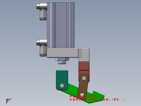The image size is (141, 106).
Task: Select the brown link arm
Action: (x=83, y=86)
